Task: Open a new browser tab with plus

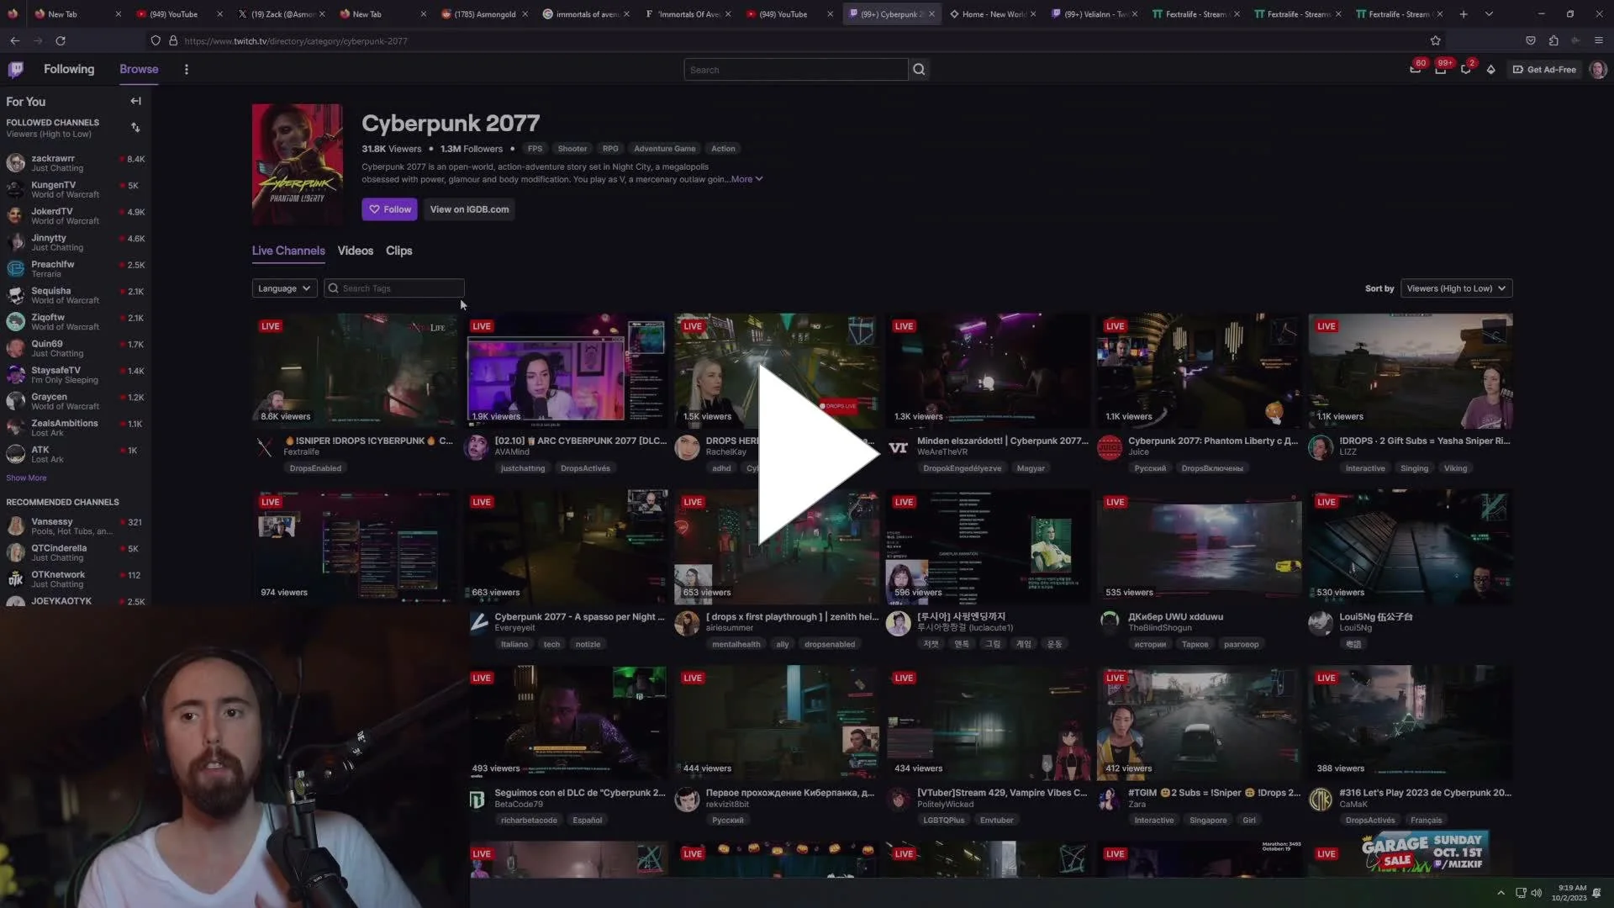Action: click(1464, 14)
